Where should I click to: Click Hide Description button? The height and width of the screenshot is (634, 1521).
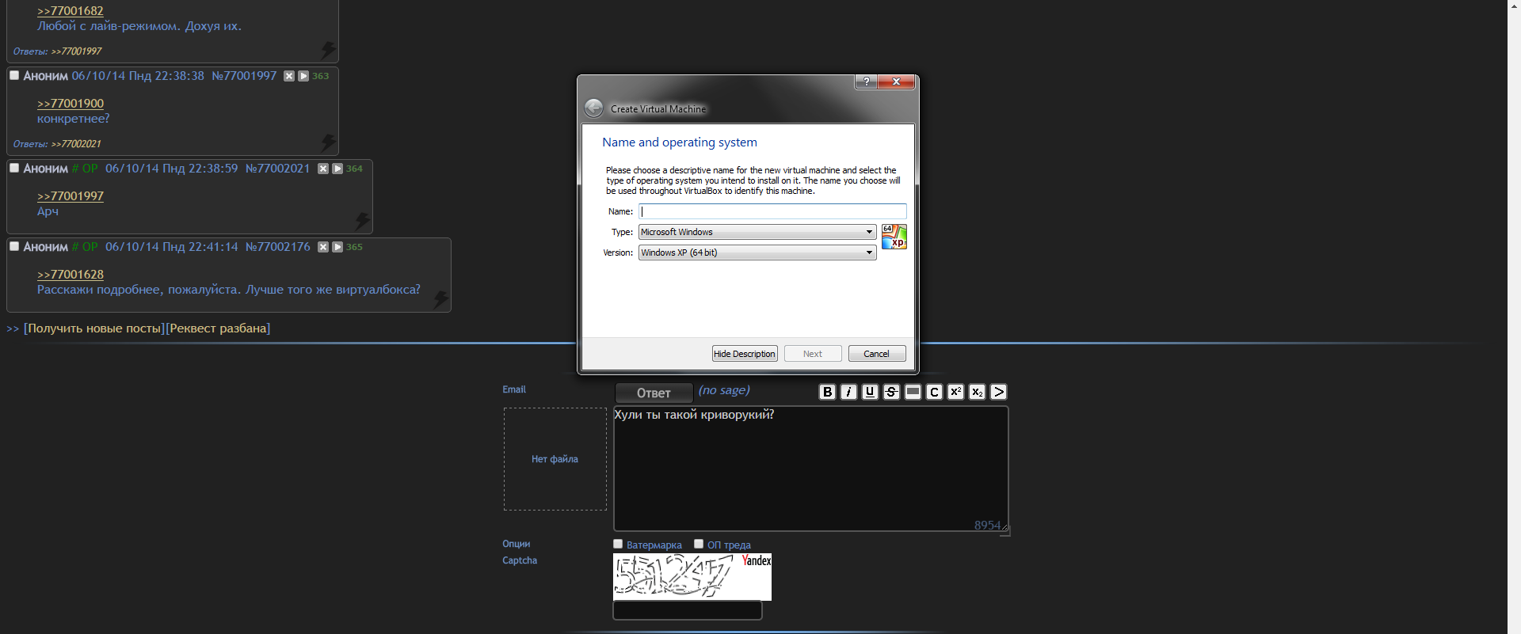[x=745, y=354]
